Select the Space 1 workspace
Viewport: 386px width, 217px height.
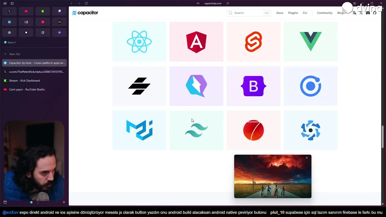[10, 42]
